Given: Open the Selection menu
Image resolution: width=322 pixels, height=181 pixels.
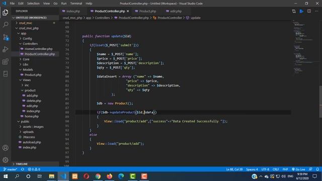Looking at the screenshot, I should [x=33, y=4].
